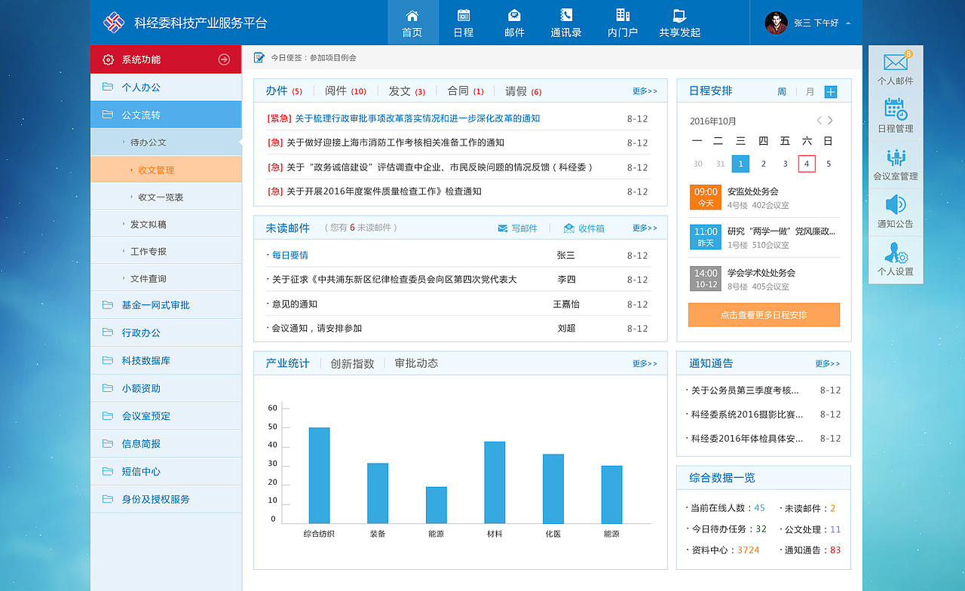Open the 身份及授权服务 folder
This screenshot has height=591, width=965.
coord(166,500)
